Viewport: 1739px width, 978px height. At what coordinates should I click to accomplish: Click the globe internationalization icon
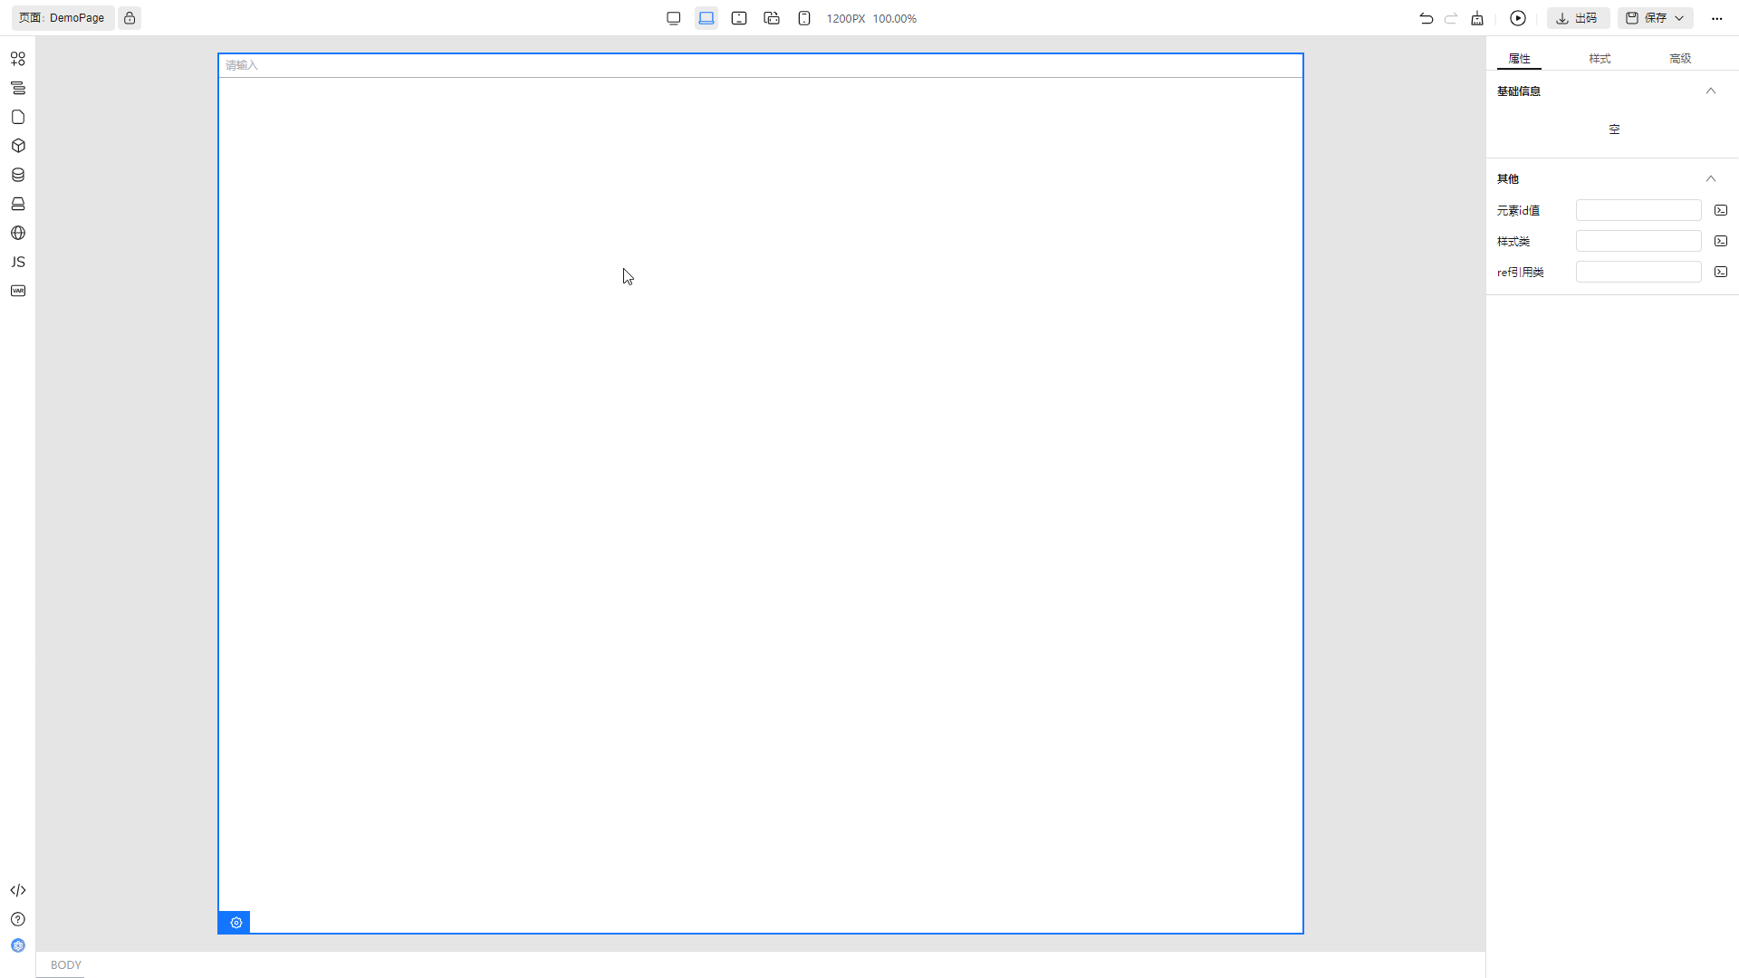(18, 233)
